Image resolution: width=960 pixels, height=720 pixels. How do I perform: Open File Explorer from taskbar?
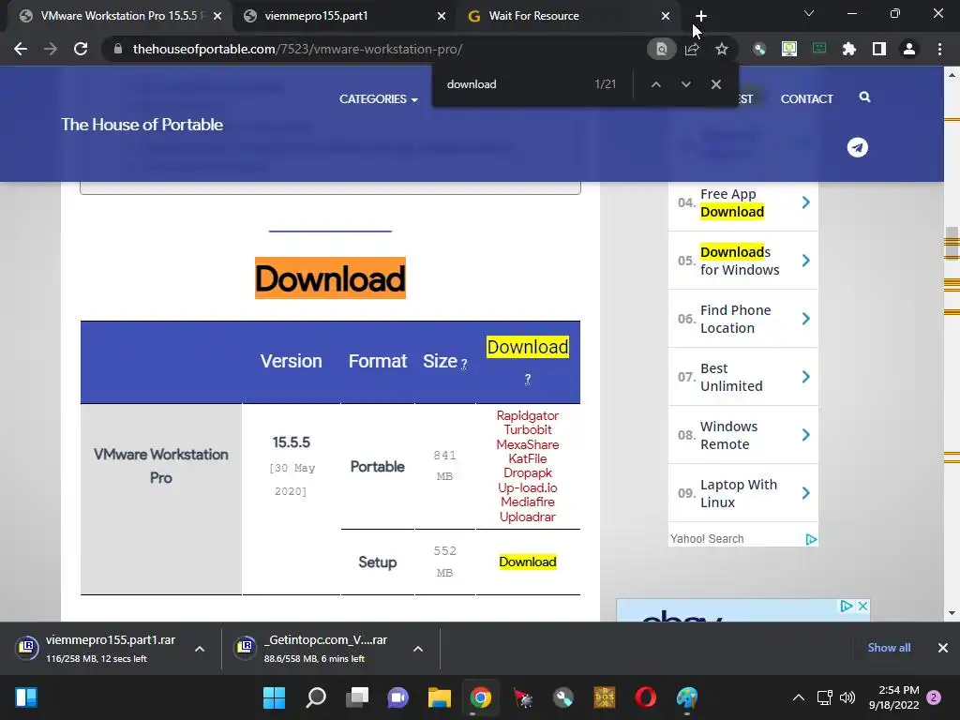pos(440,697)
